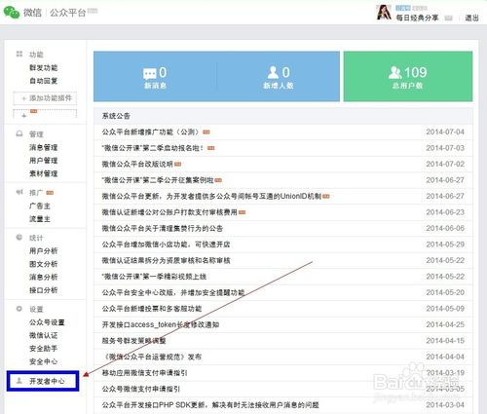Open announcement 《微信公众平台运营规范》发布
The width and height of the screenshot is (487, 414).
(x=152, y=357)
